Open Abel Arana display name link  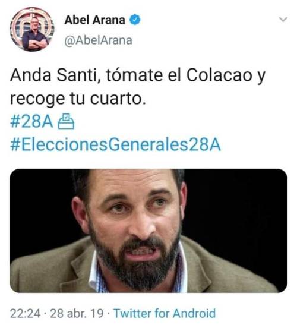pyautogui.click(x=95, y=20)
